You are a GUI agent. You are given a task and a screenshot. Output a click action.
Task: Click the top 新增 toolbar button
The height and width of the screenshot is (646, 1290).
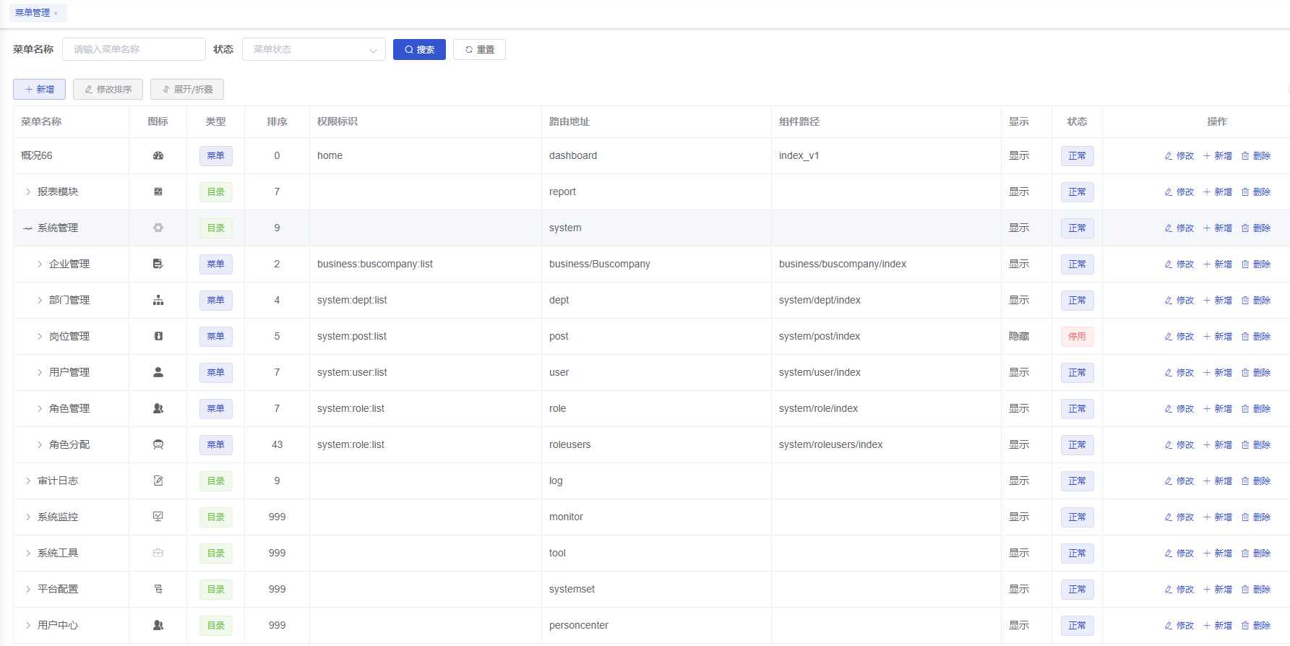[39, 89]
